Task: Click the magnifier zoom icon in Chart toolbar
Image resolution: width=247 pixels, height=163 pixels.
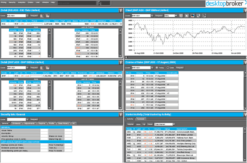Action: (x=198, y=16)
